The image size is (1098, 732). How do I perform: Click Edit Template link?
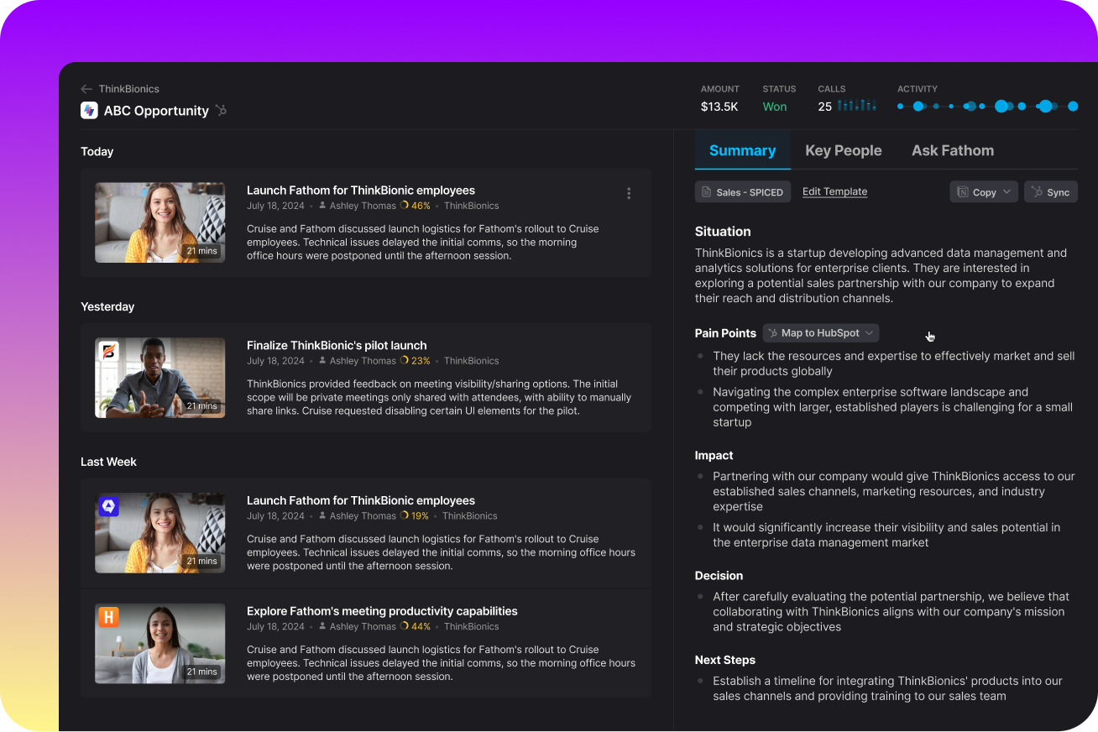tap(834, 191)
